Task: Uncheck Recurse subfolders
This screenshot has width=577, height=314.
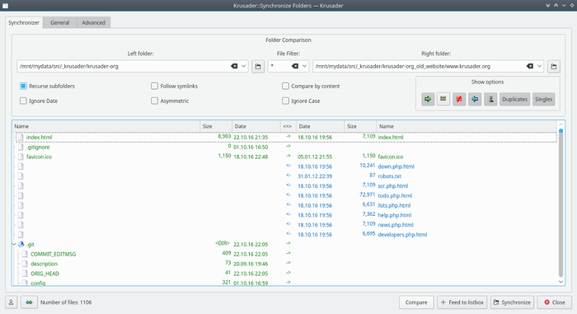Action: pyautogui.click(x=23, y=87)
